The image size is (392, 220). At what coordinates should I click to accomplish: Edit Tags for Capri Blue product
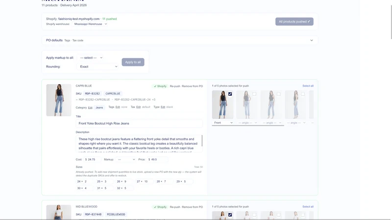[x=118, y=107]
